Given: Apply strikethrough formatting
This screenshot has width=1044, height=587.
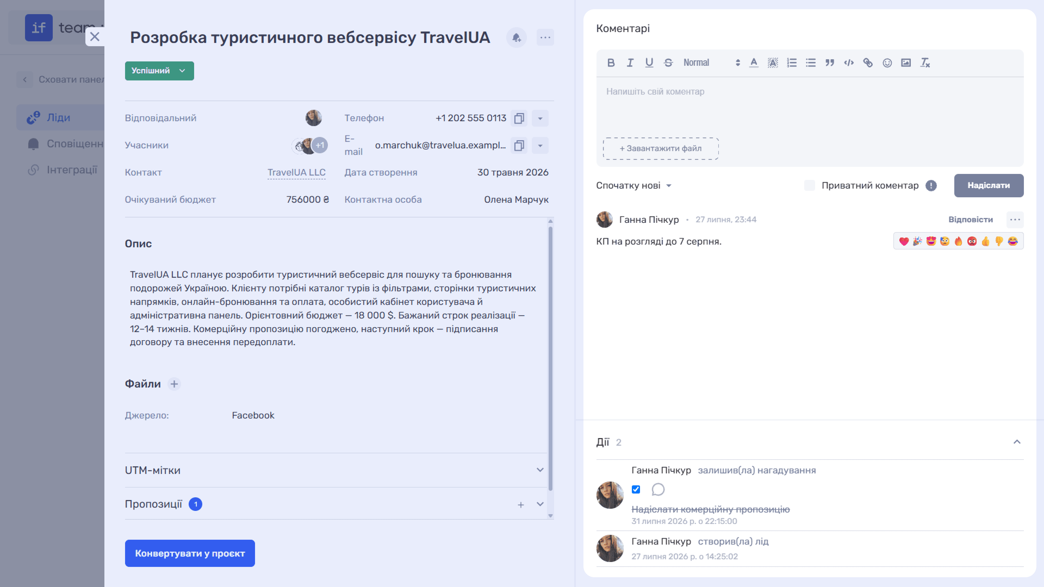Looking at the screenshot, I should point(668,63).
